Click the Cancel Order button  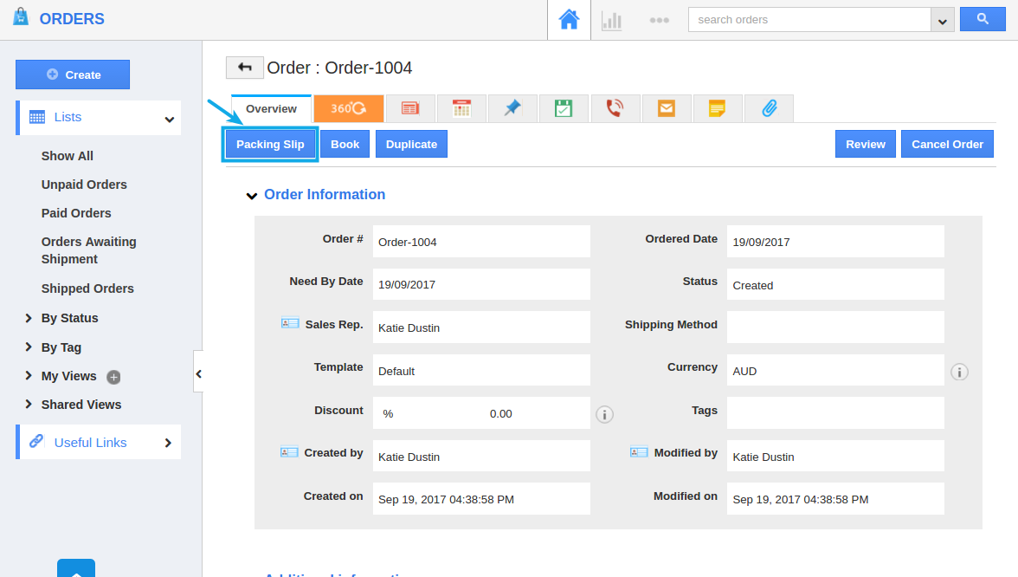click(x=947, y=144)
